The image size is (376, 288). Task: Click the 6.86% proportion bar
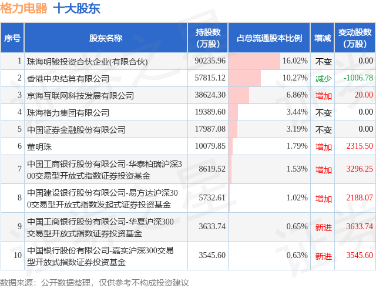click(x=239, y=95)
